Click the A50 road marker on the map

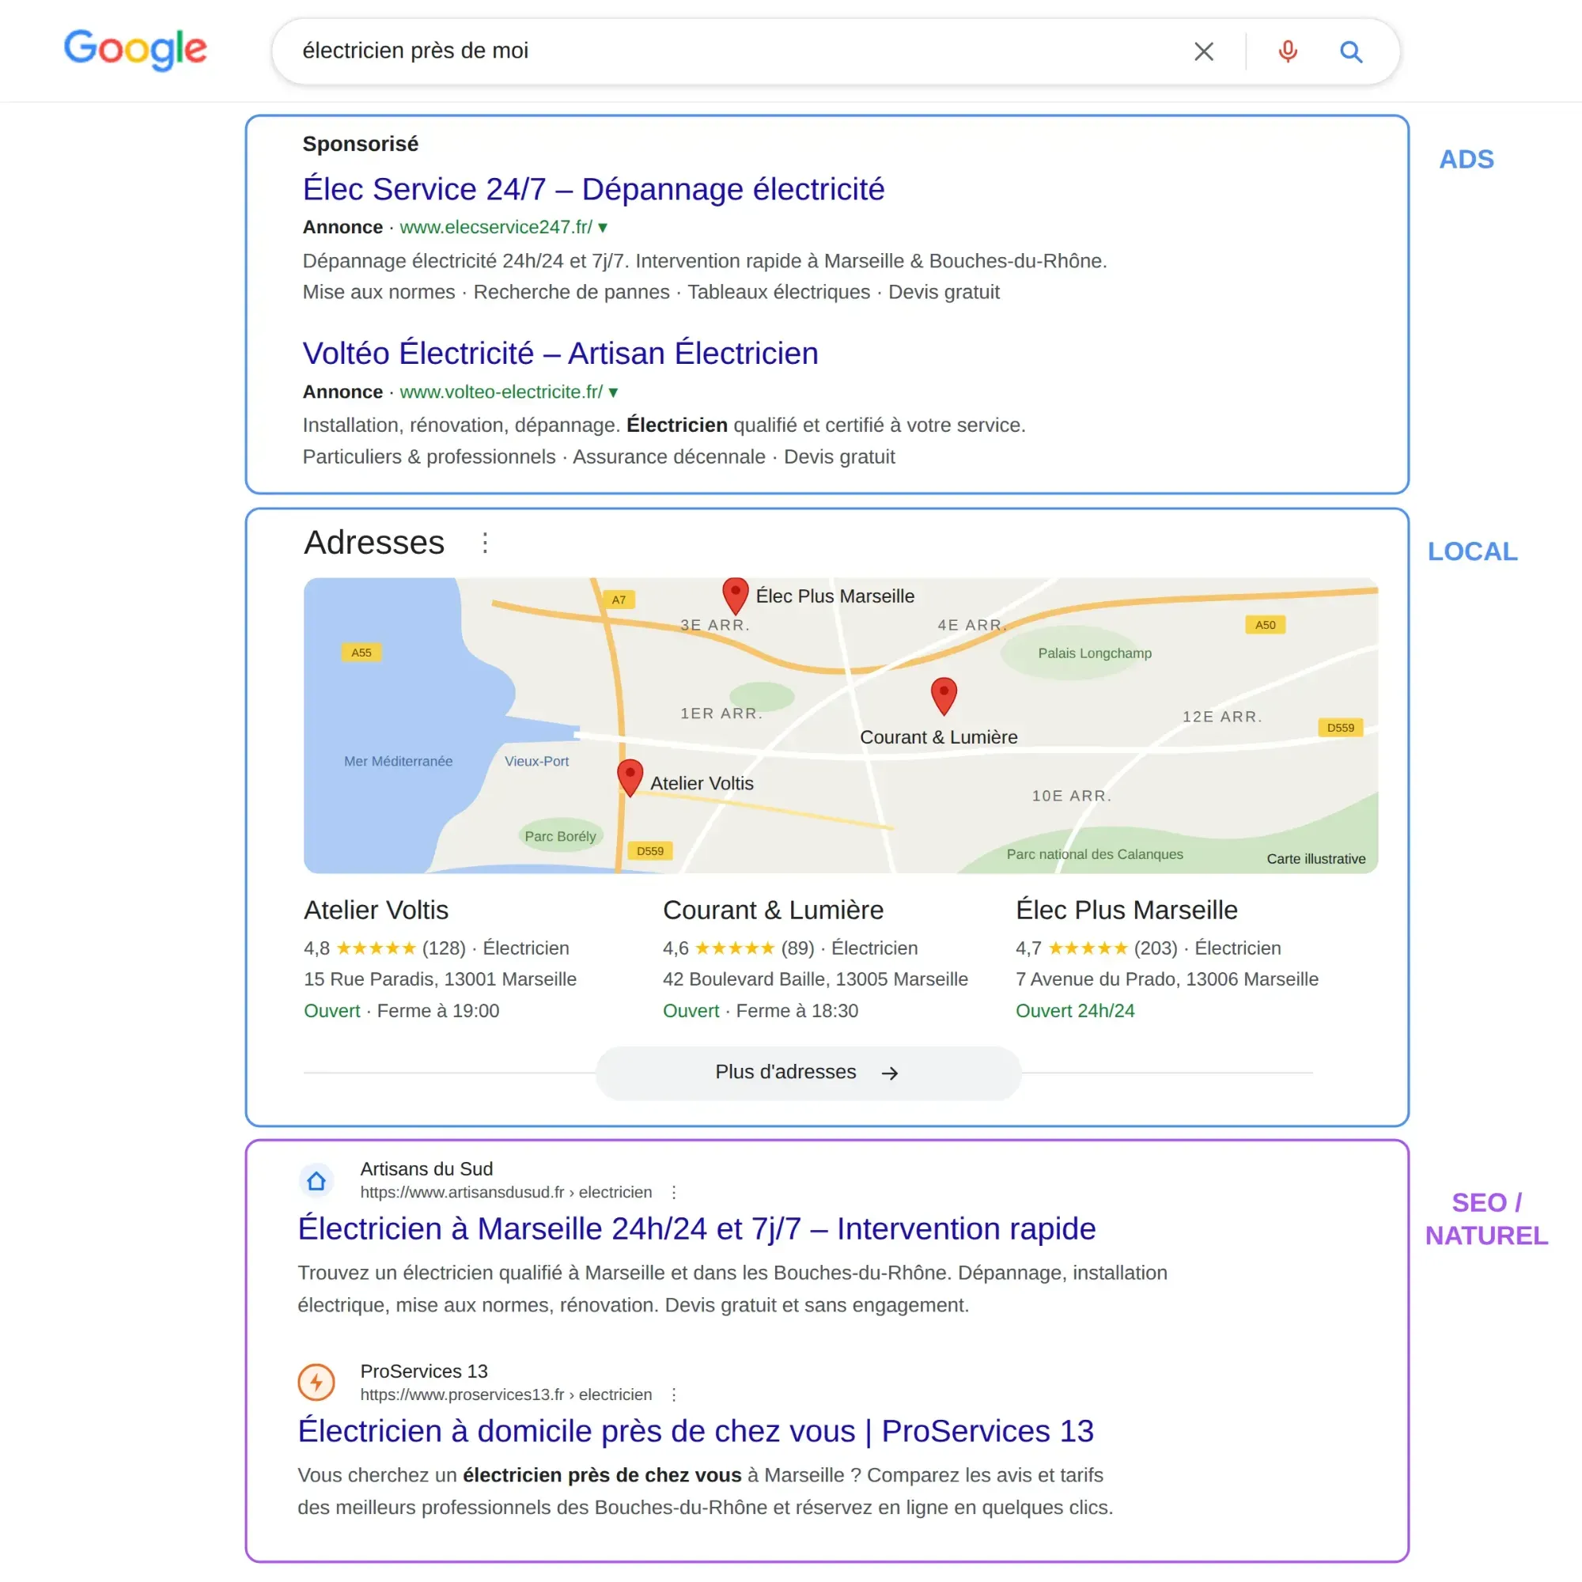tap(1265, 625)
